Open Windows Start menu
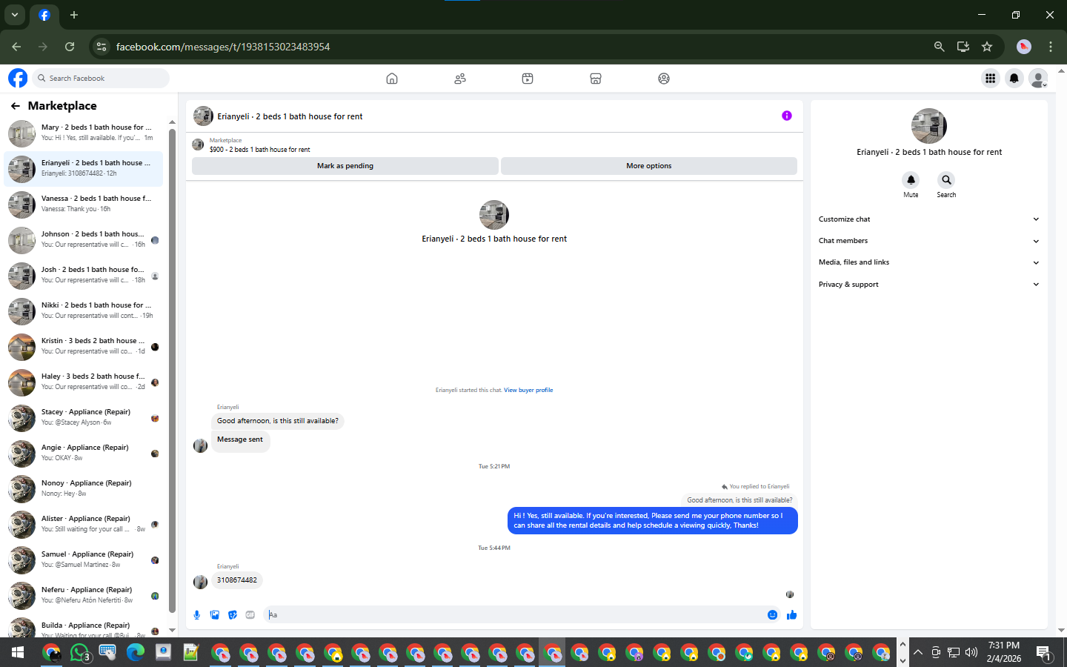 click(18, 653)
